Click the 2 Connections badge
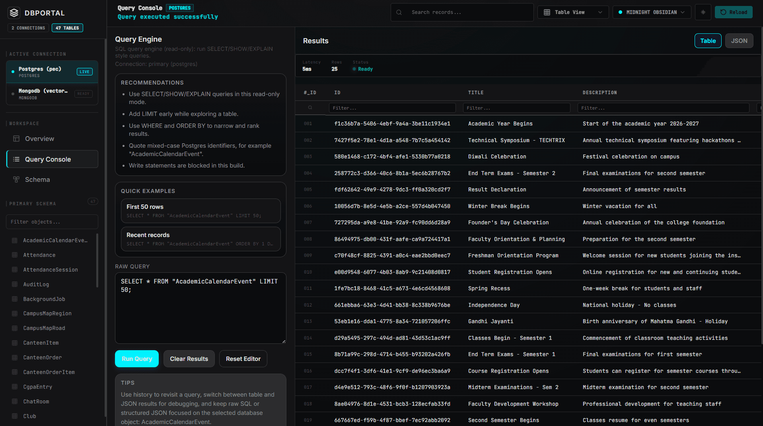Viewport: 763px width, 426px height. pos(28,28)
